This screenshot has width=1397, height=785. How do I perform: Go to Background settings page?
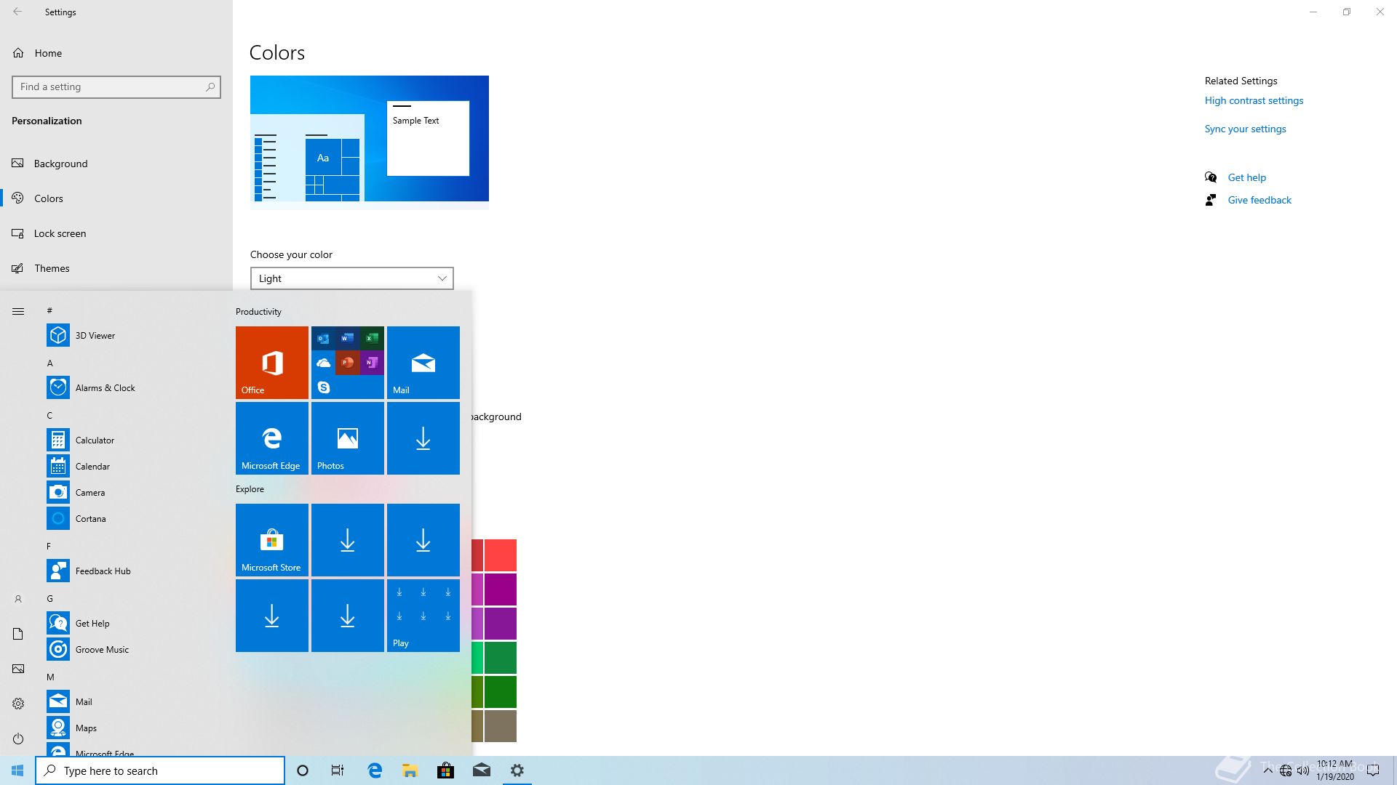click(x=116, y=164)
